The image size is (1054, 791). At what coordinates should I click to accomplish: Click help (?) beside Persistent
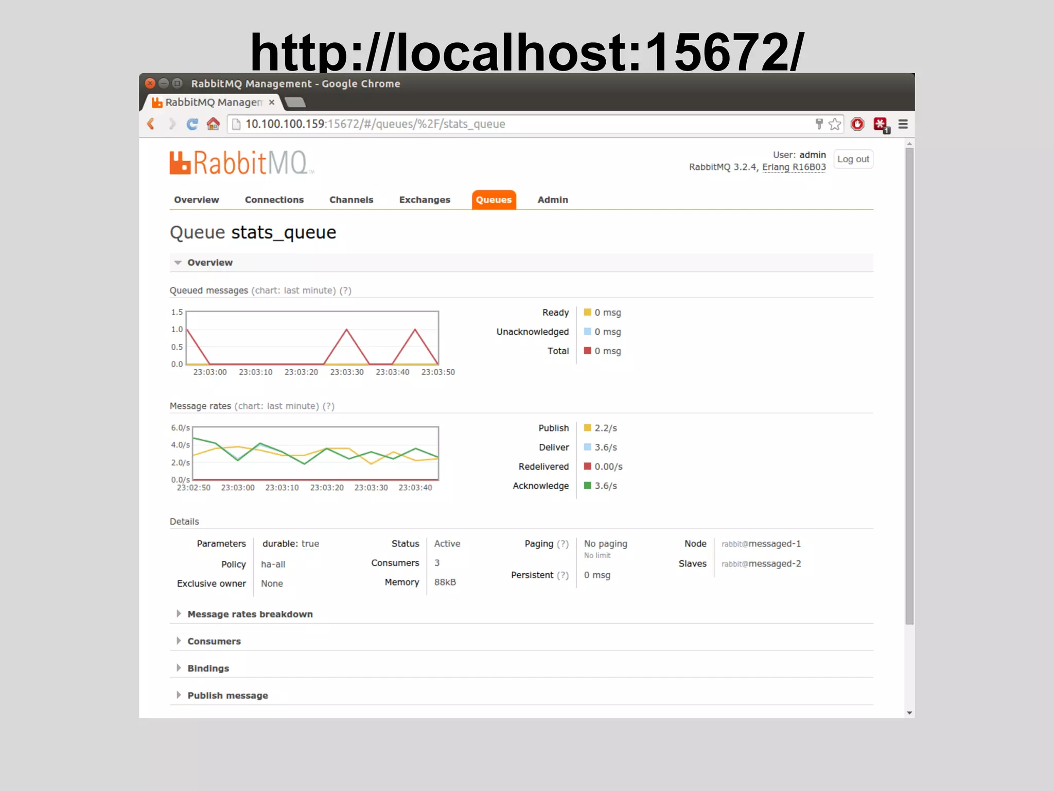click(563, 575)
